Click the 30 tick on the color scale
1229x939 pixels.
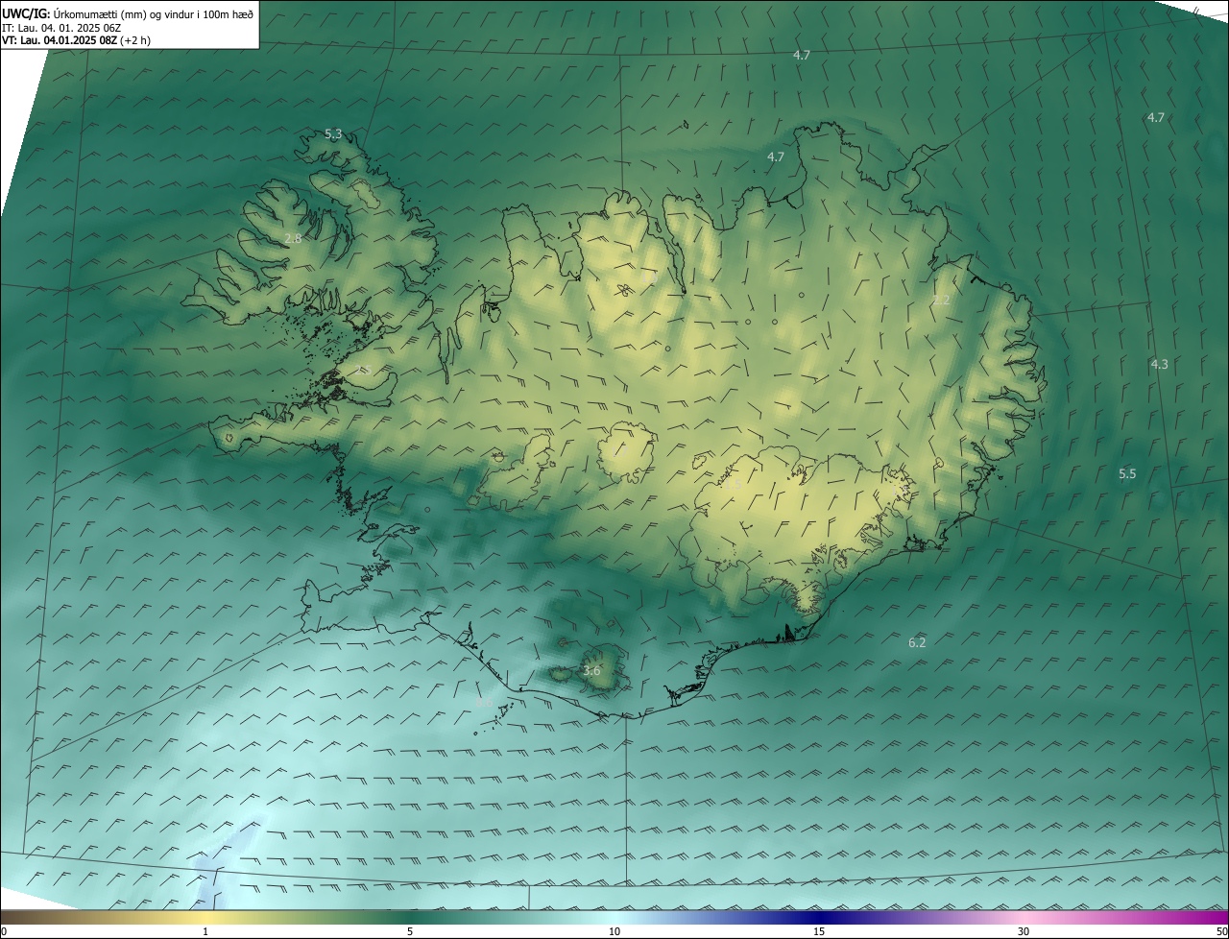coord(1024,931)
